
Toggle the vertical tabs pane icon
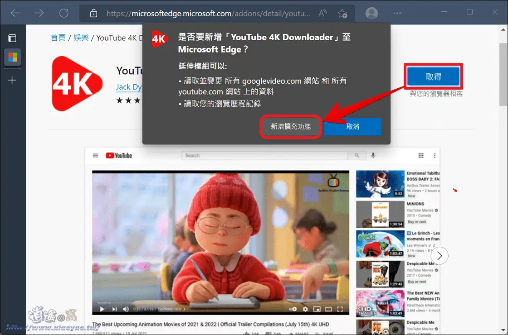tap(12, 38)
